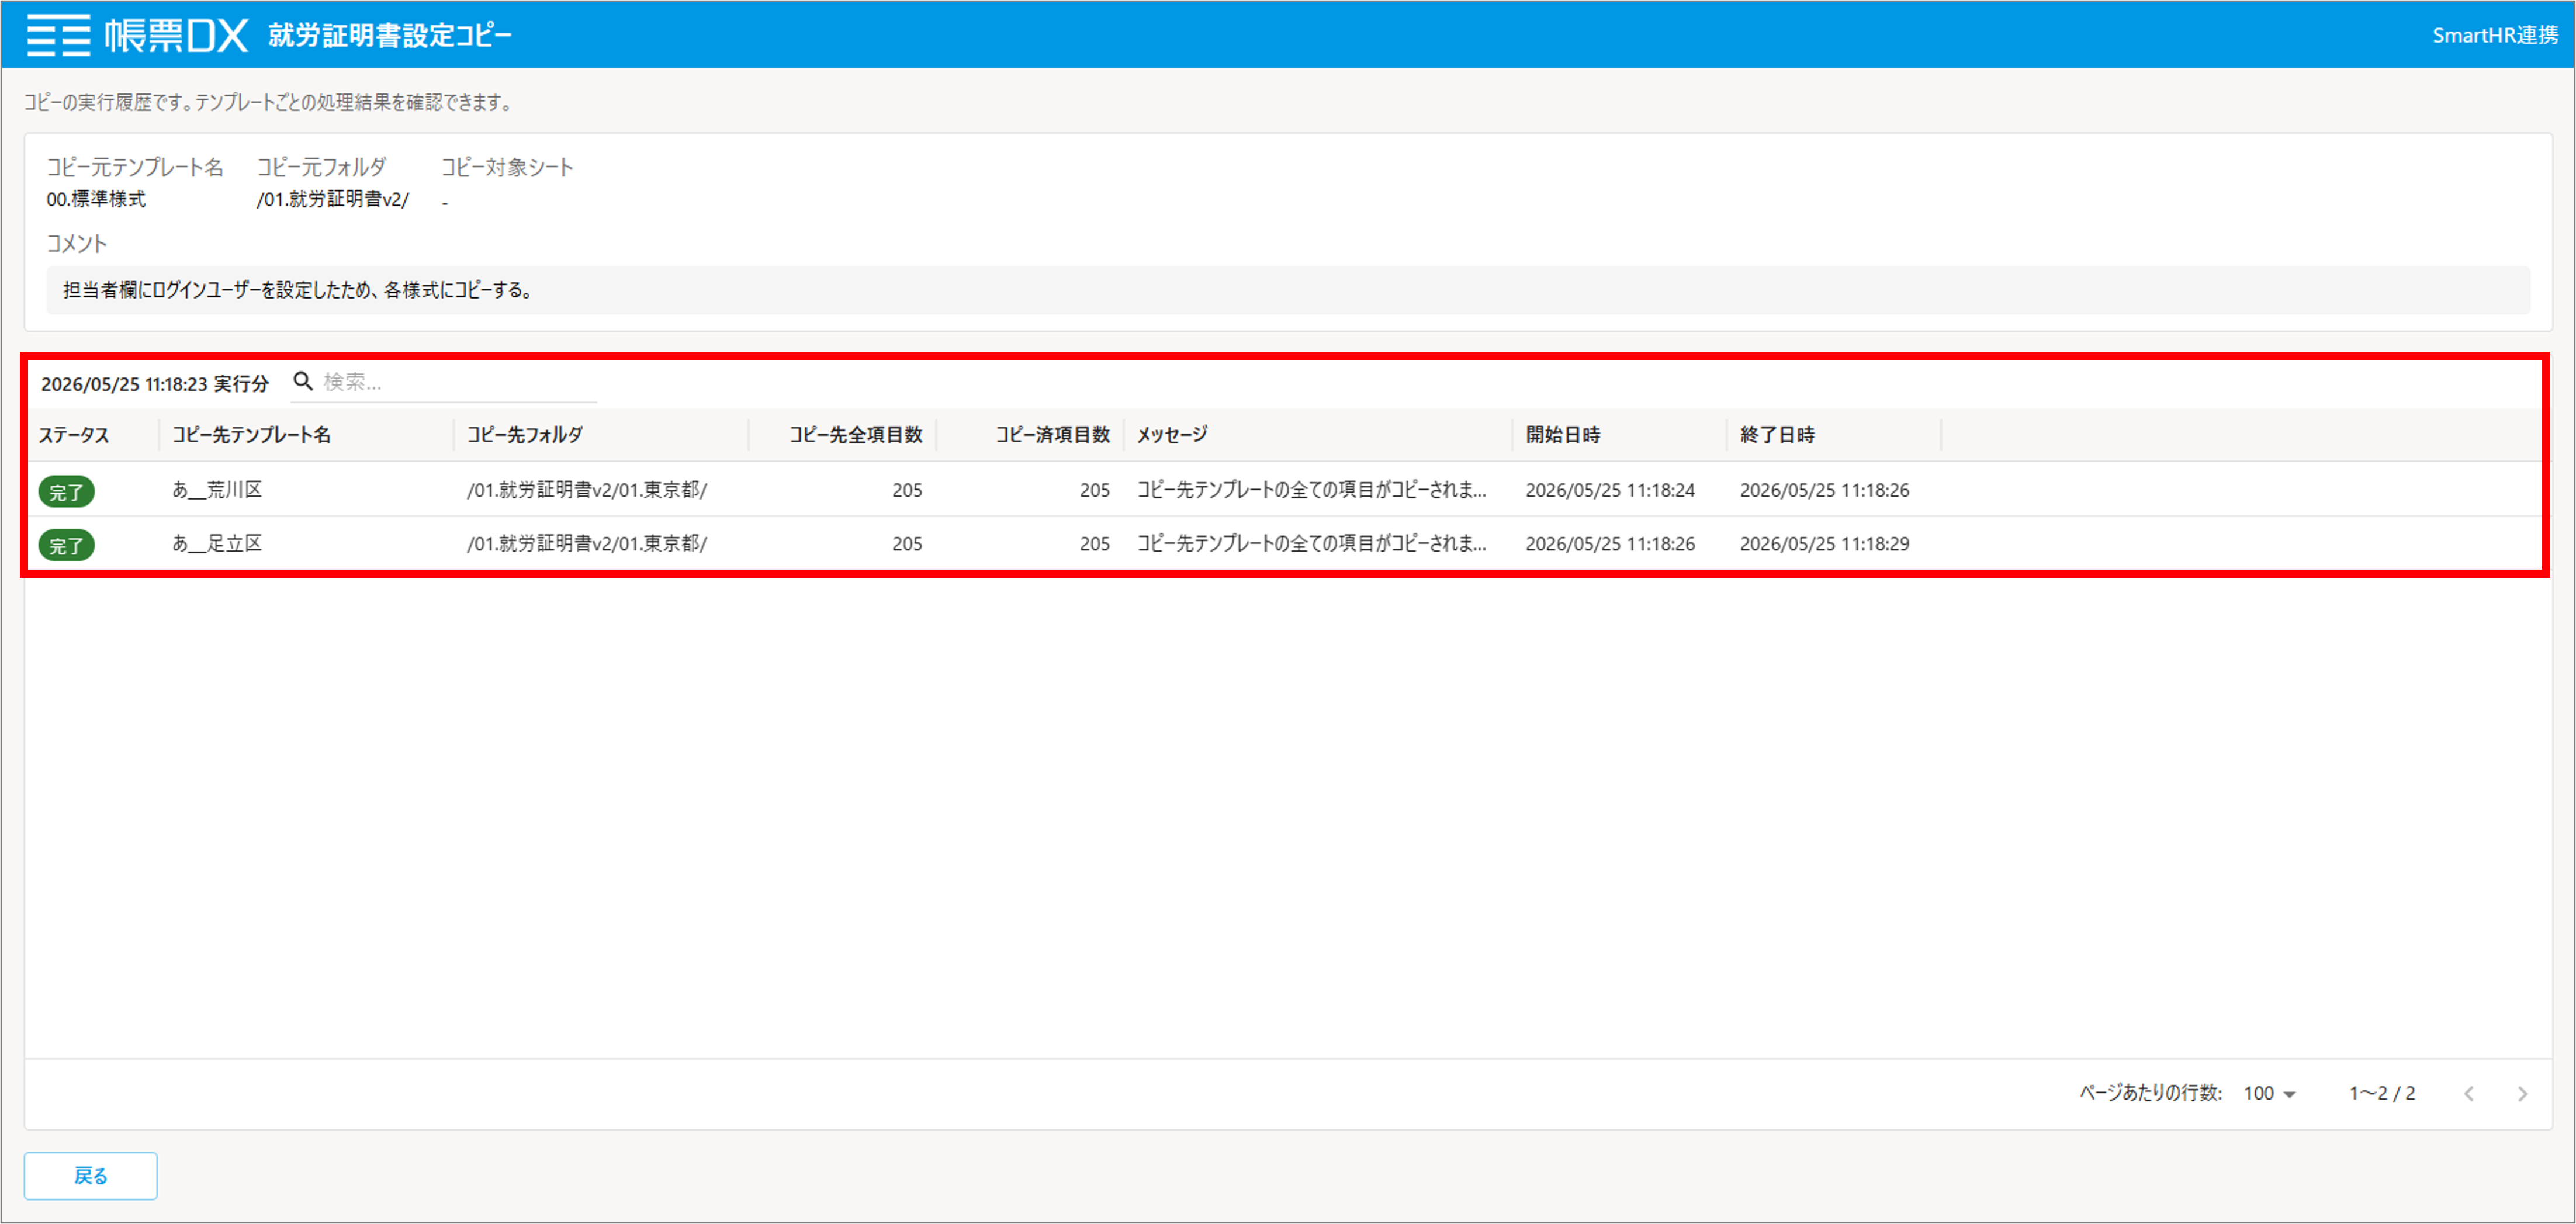The width and height of the screenshot is (2576, 1224).
Task: Sort by コピー先テンプレート名 column header
Action: point(251,435)
